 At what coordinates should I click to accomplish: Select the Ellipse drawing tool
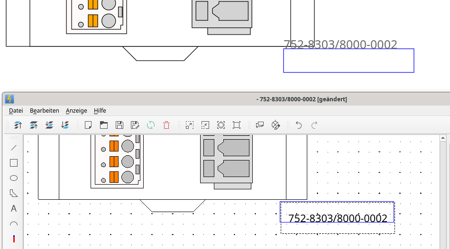click(x=14, y=178)
